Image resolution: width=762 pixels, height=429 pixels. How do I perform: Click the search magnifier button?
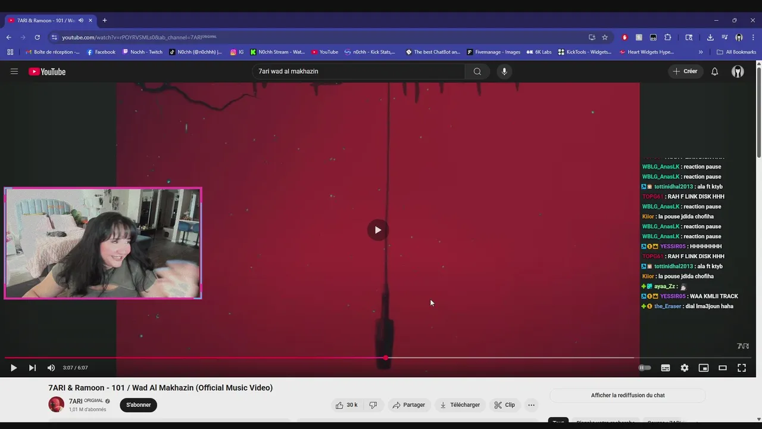pos(477,71)
